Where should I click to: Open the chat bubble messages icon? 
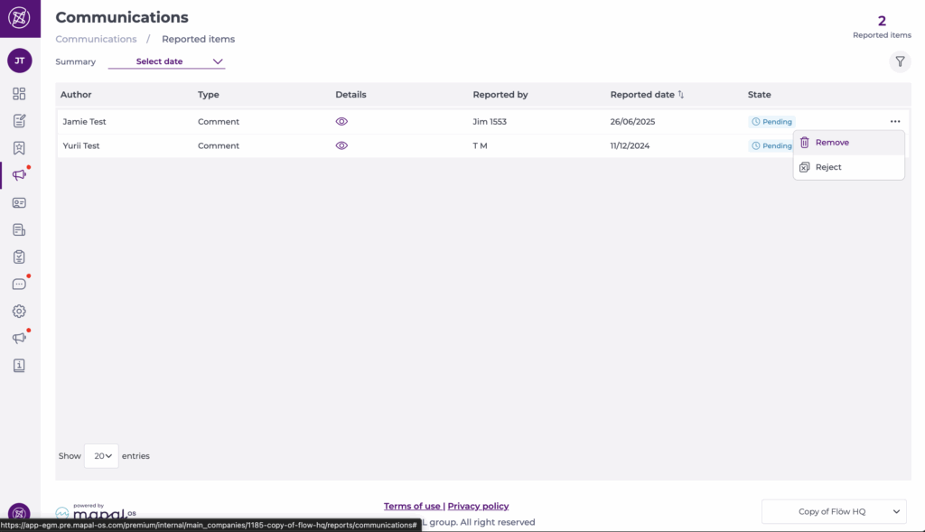click(x=19, y=285)
